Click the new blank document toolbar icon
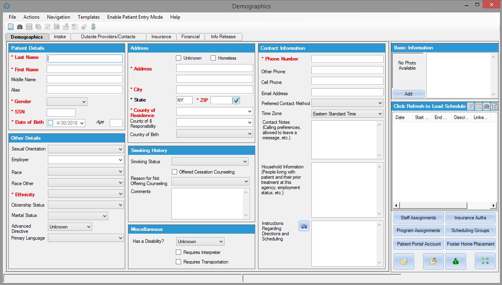The width and height of the screenshot is (502, 285). click(11, 27)
